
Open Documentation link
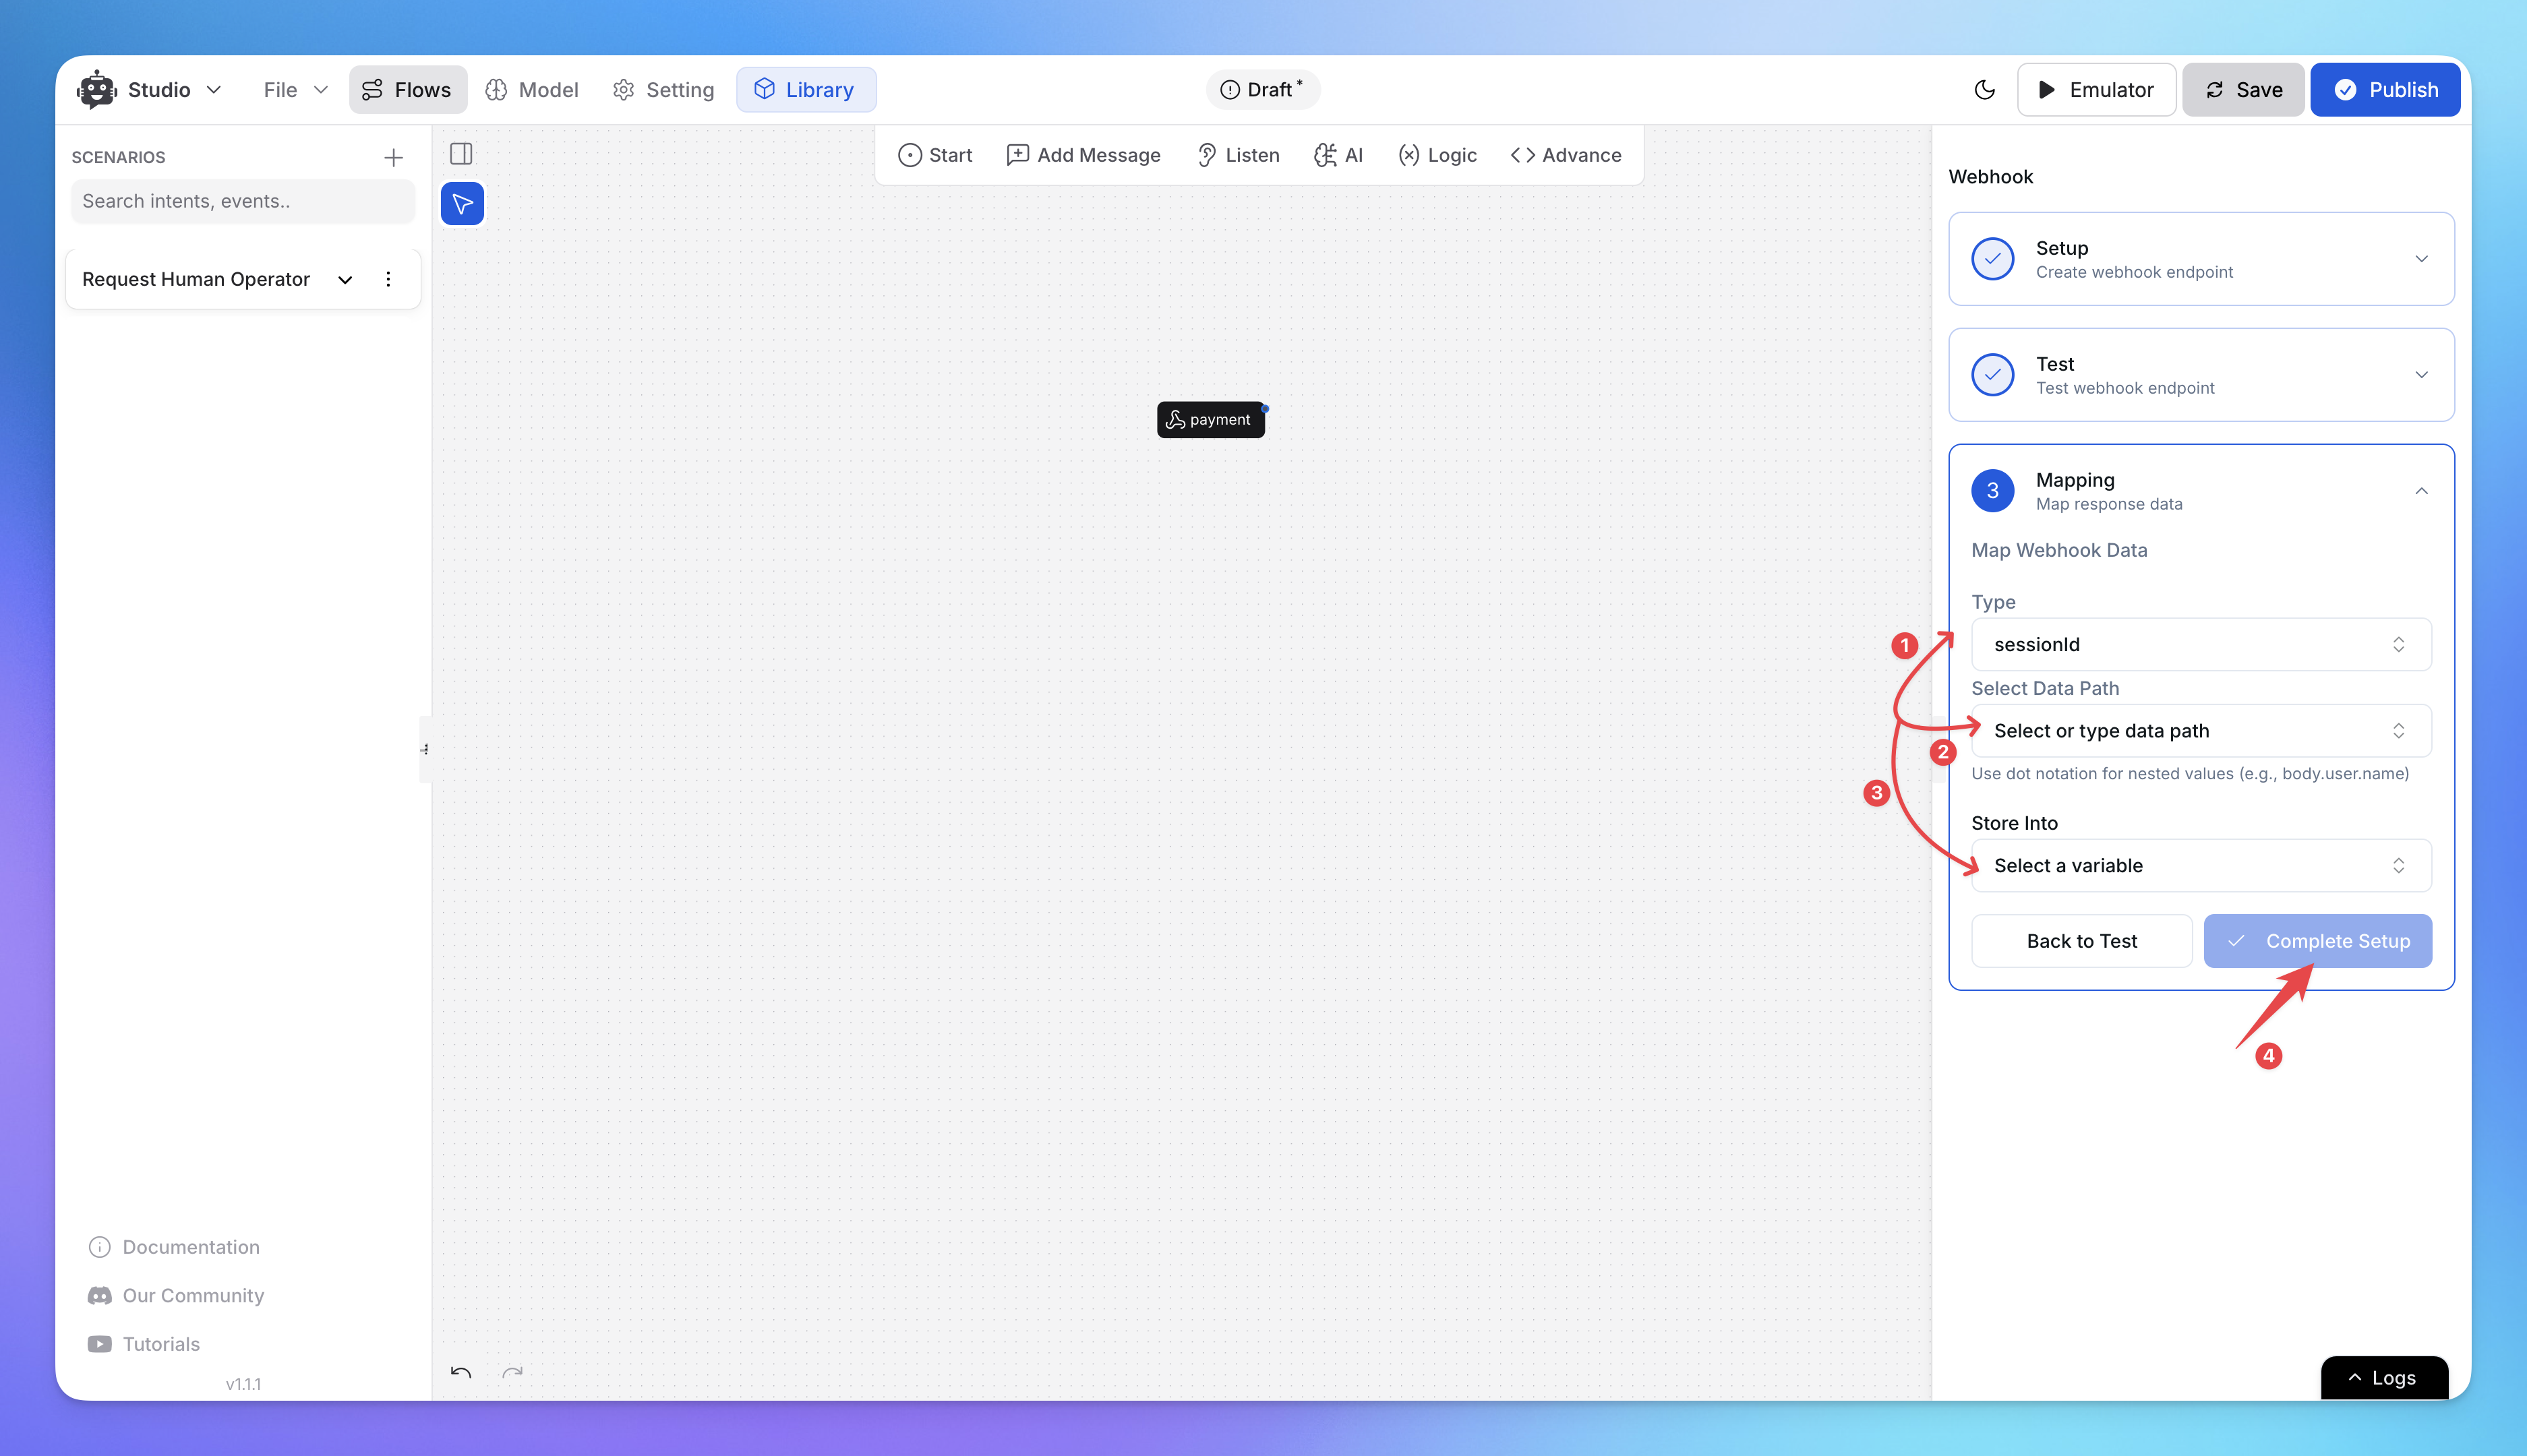pos(174,1247)
